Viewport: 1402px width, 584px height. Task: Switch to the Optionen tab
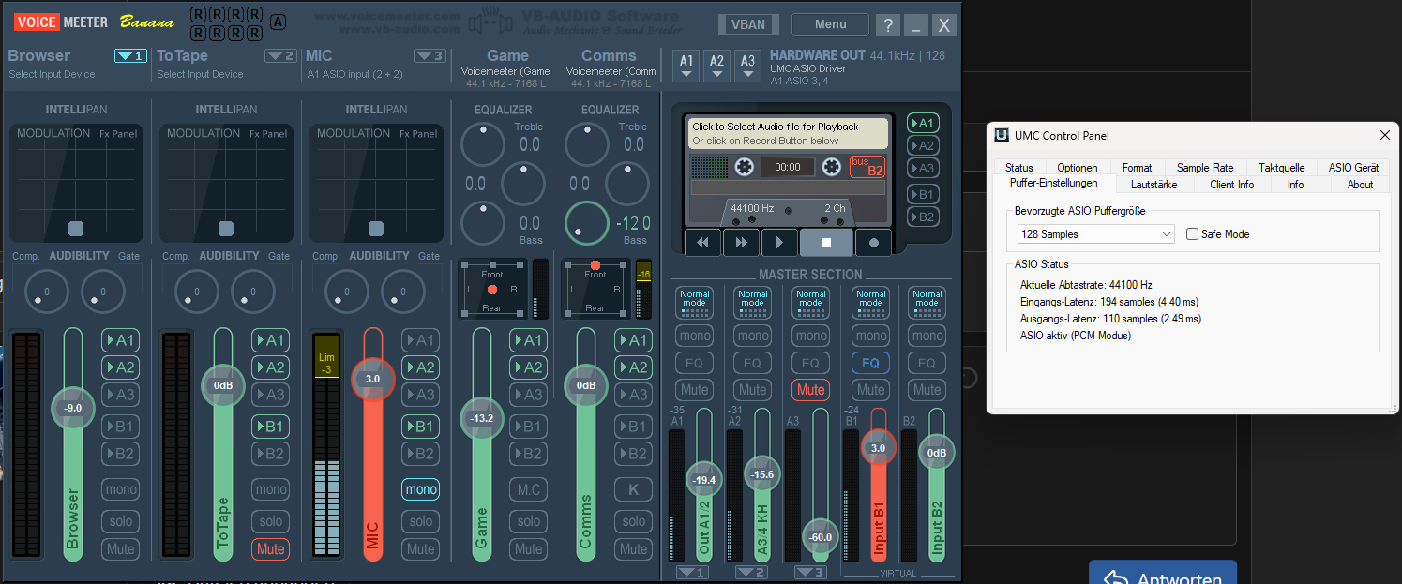(1077, 168)
